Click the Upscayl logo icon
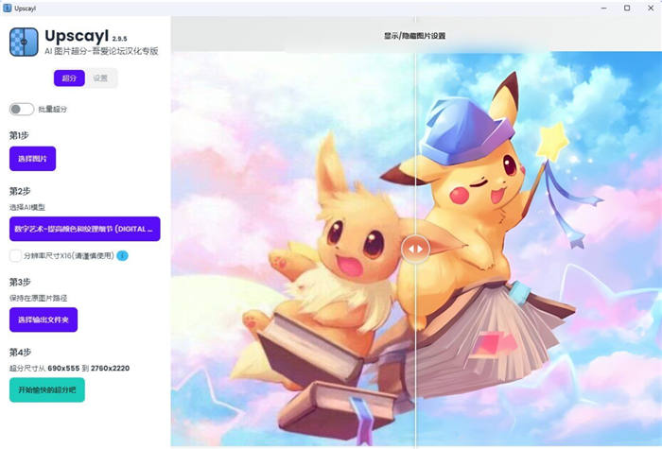Viewport: 662px width, 449px height. [x=24, y=42]
